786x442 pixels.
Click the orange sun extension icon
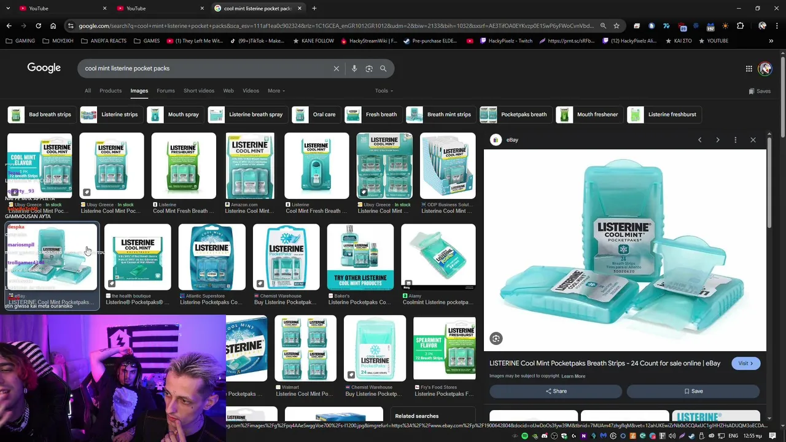(x=726, y=26)
